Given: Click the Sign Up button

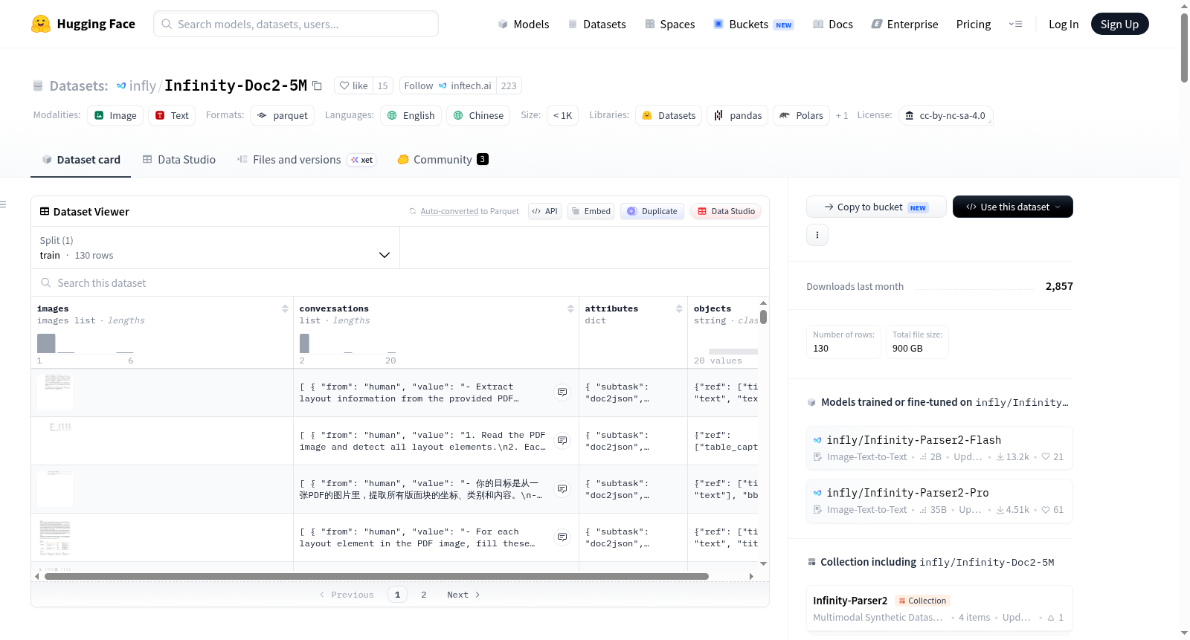Looking at the screenshot, I should [x=1119, y=24].
